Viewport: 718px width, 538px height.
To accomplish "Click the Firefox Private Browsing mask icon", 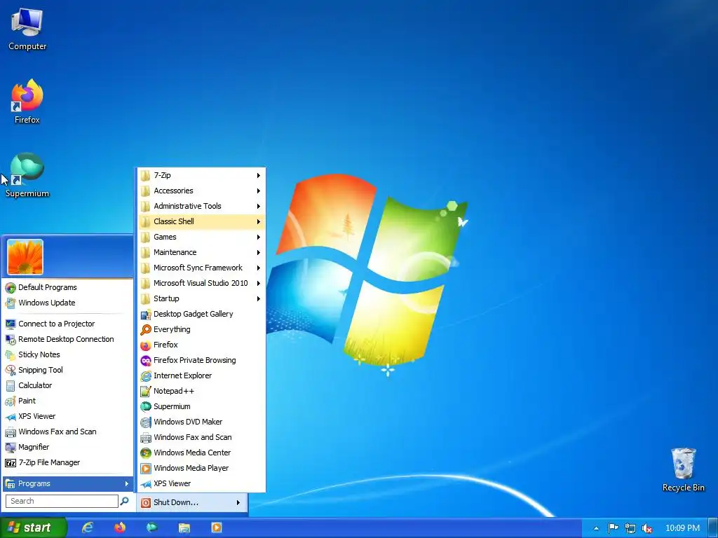I will [x=146, y=361].
